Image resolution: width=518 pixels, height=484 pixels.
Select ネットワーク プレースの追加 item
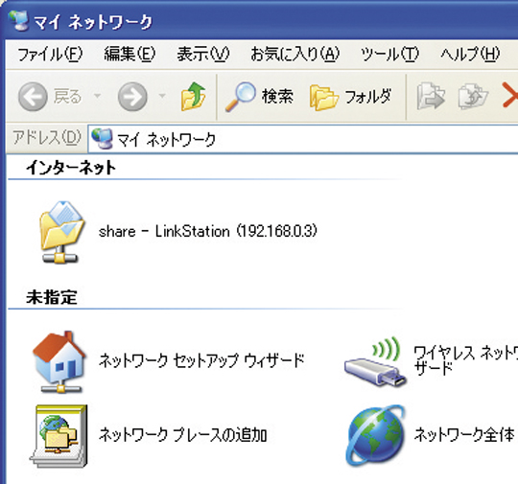(x=149, y=436)
